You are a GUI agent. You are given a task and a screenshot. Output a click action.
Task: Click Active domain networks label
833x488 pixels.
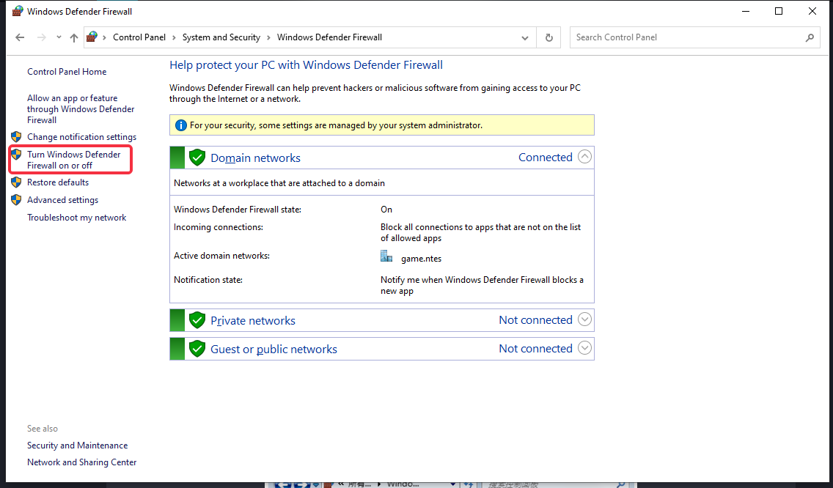point(221,256)
